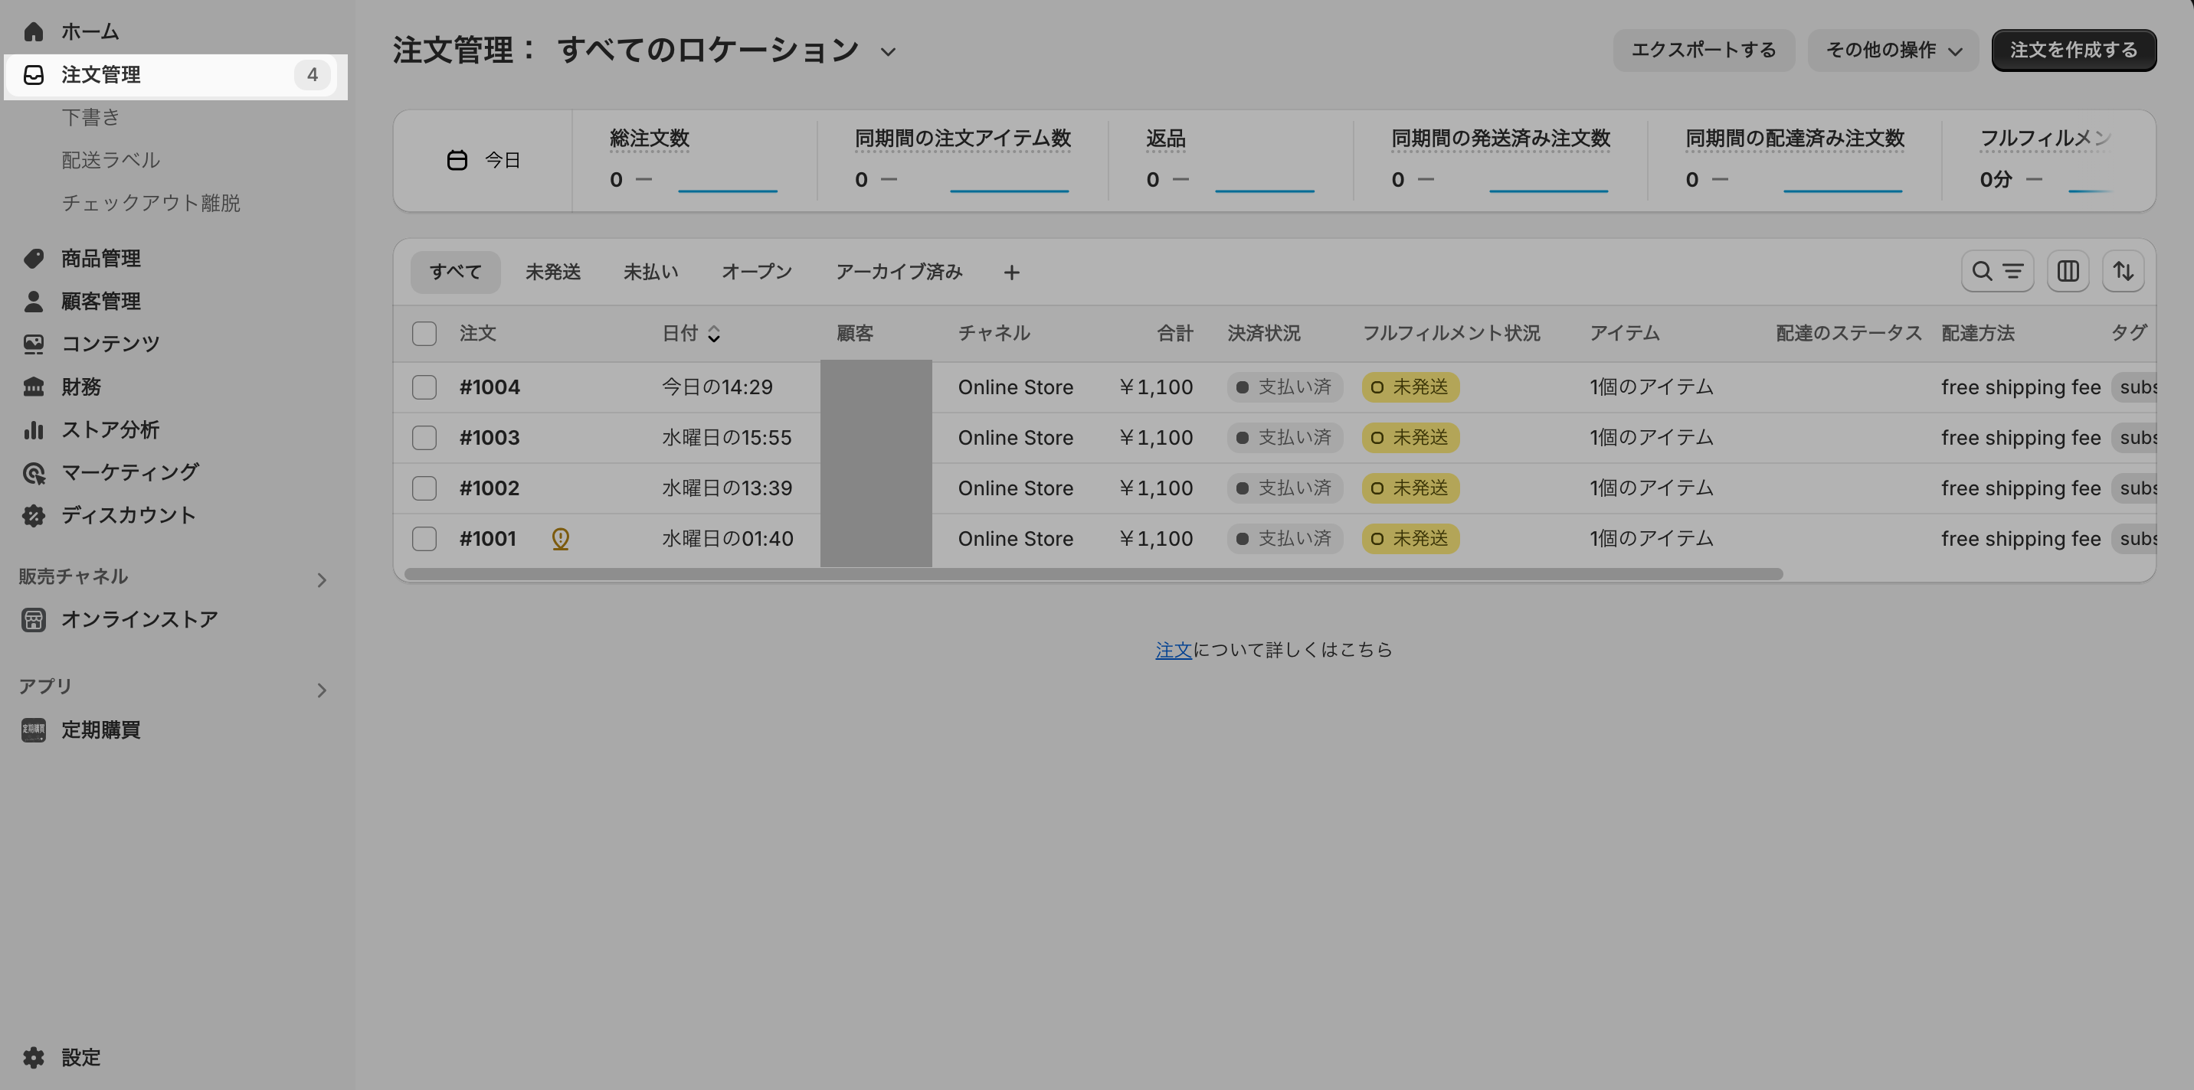Toggle the select-all orders checkbox
This screenshot has width=2194, height=1090.
(424, 334)
